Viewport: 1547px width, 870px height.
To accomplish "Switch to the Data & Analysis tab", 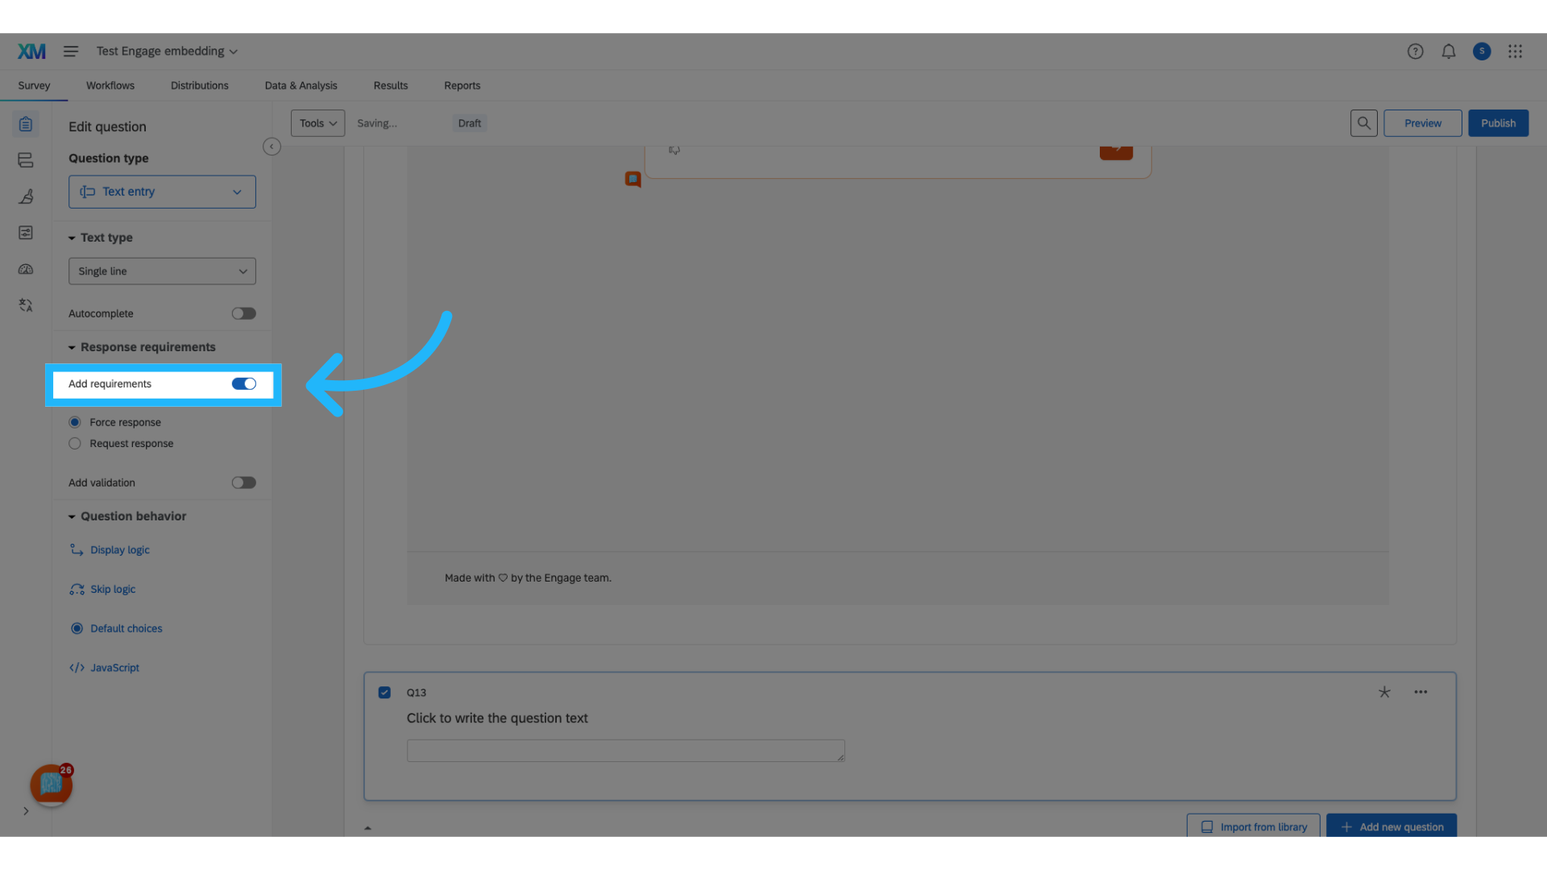I will [301, 85].
